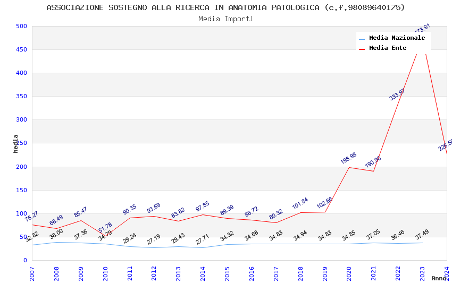This screenshot has width=452, height=292.
Task: Click the 89.39 data label for 2015
Action: click(x=227, y=210)
